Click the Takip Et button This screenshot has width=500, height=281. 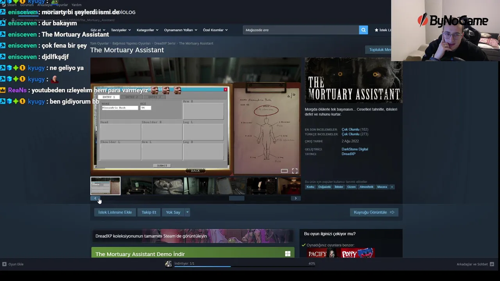(149, 212)
